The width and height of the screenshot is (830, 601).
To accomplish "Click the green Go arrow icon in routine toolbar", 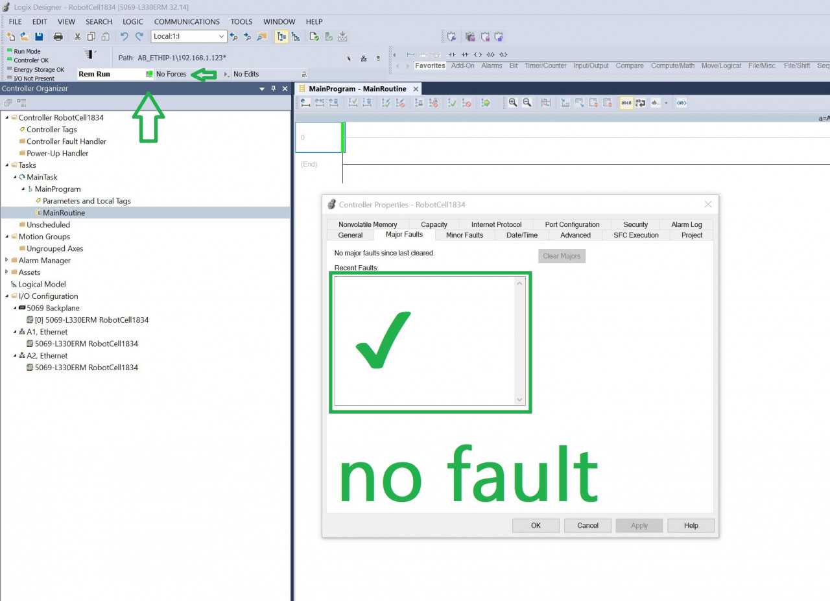I will [486, 102].
